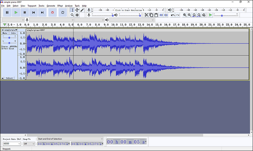
Task: Click the Undo arrow
Action: (173, 15)
